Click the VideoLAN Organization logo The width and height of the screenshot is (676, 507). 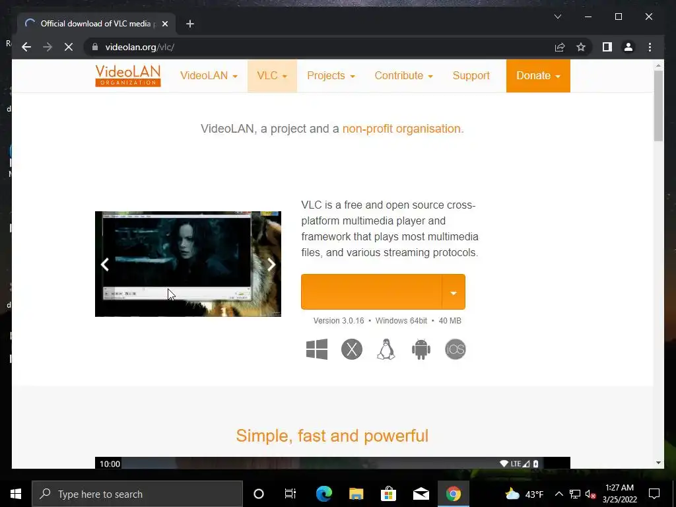128,75
